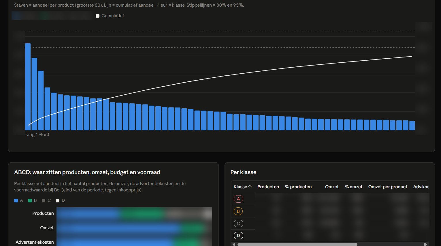Sort the table by Klasse column
This screenshot has width=441, height=246.
tap(242, 187)
